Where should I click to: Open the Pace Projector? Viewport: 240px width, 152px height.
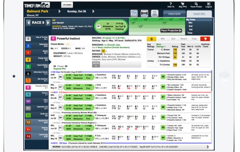point(171,30)
